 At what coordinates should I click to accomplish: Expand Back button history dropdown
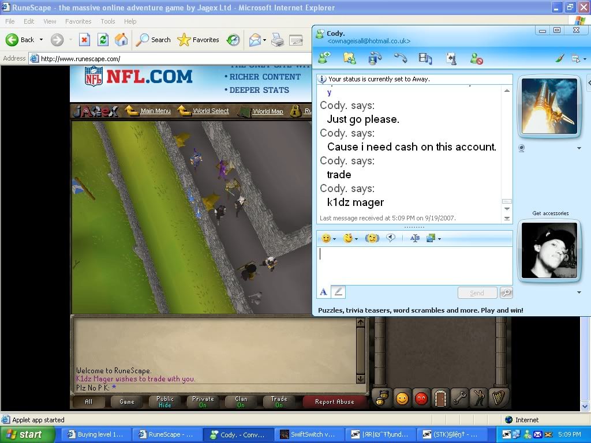pos(41,40)
